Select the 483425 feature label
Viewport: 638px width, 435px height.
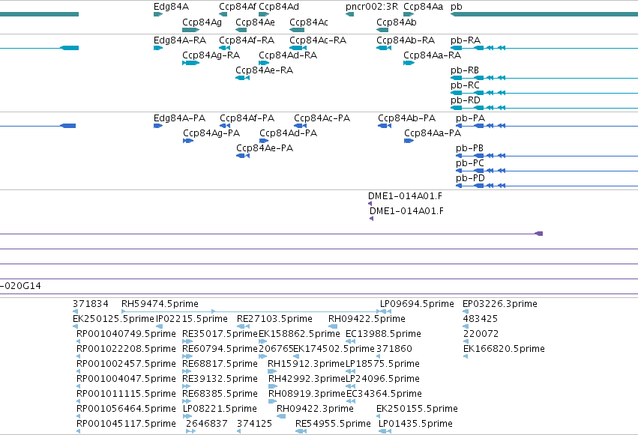(x=481, y=319)
